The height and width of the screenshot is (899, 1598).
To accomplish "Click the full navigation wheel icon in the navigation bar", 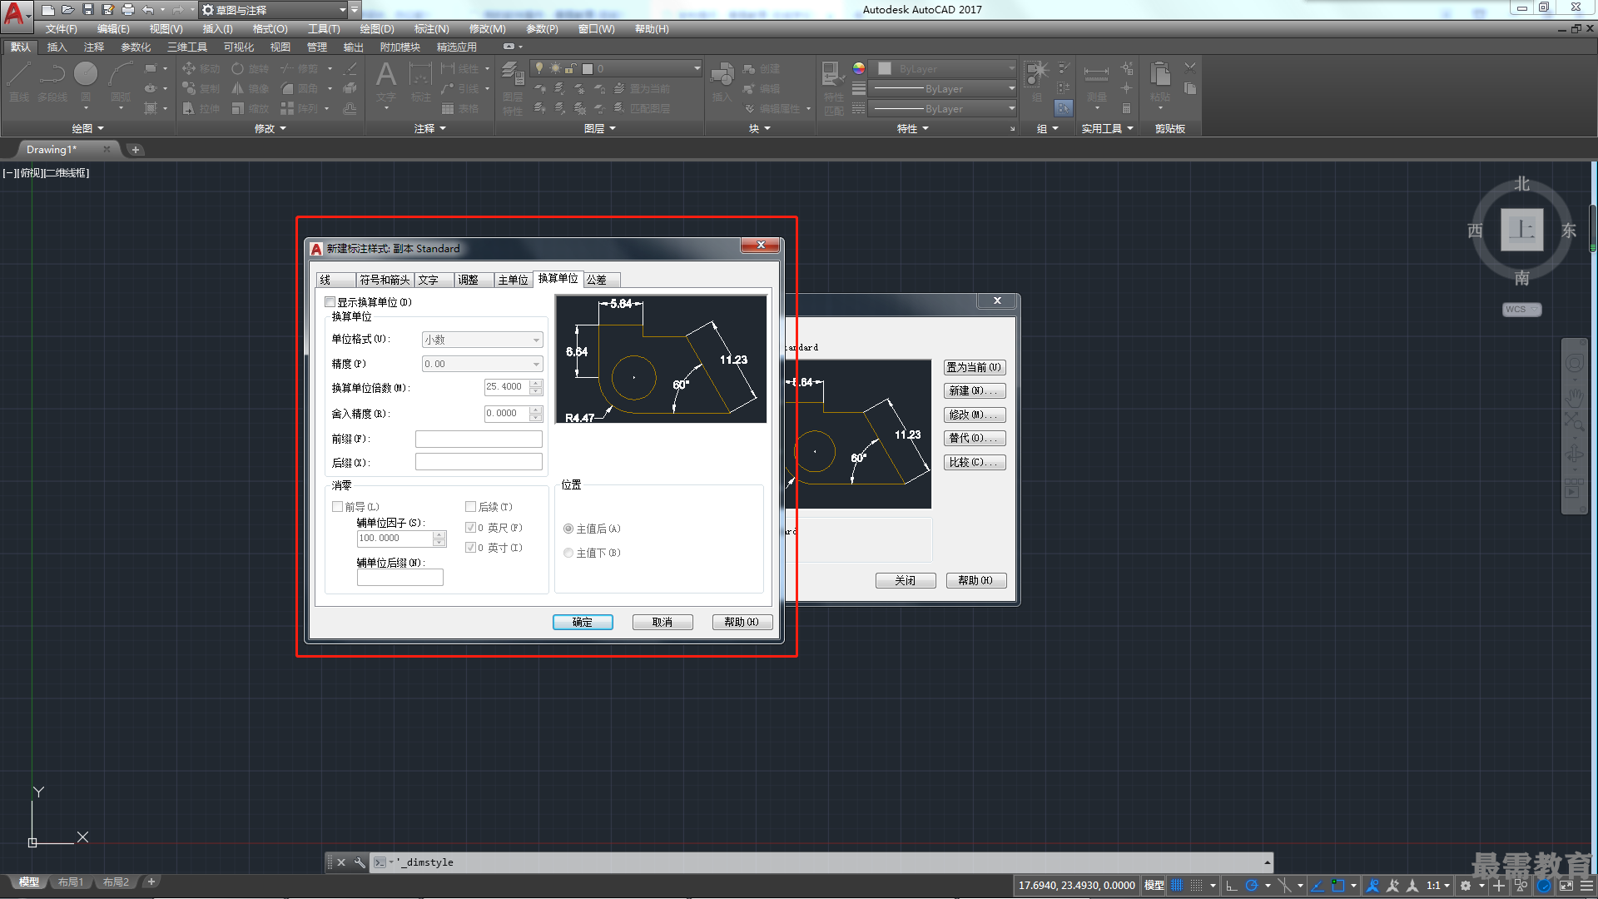I will (1574, 364).
